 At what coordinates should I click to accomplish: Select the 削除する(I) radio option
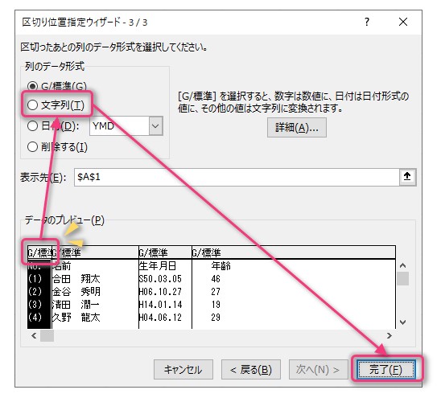(x=32, y=146)
